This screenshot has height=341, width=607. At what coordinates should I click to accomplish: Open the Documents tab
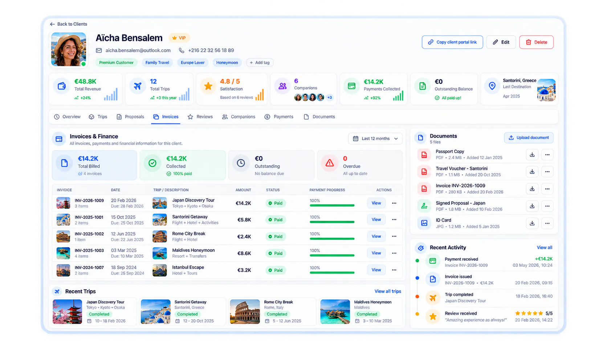(x=319, y=117)
